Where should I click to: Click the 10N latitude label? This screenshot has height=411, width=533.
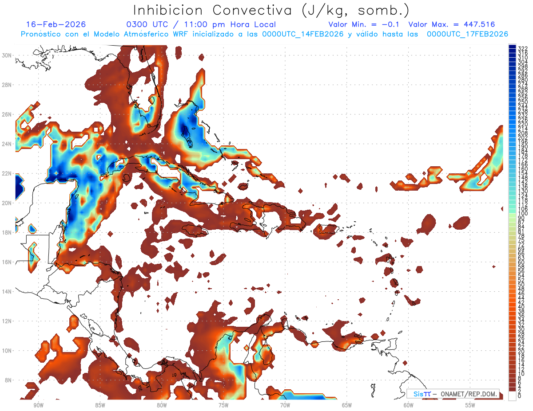[x=8, y=351]
